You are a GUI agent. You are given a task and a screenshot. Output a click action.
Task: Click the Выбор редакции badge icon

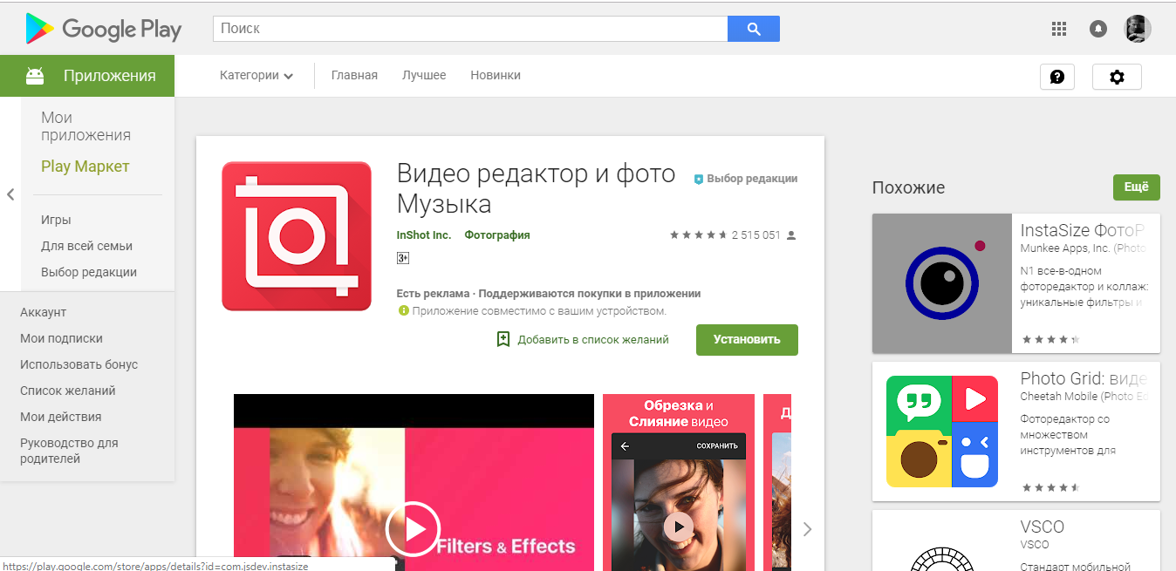pyautogui.click(x=698, y=179)
